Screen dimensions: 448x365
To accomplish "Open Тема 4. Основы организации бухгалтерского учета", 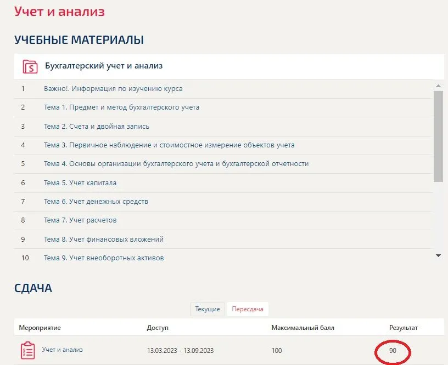I will pos(176,164).
